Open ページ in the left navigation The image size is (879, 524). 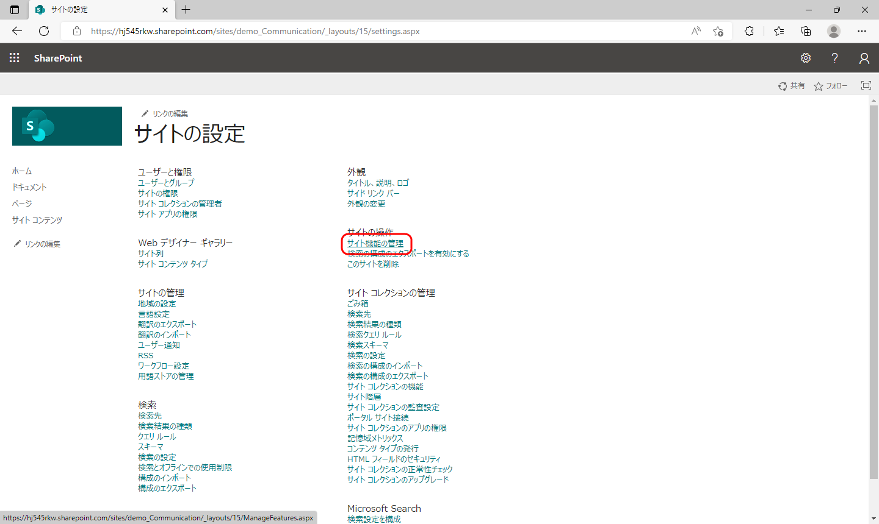click(x=22, y=204)
